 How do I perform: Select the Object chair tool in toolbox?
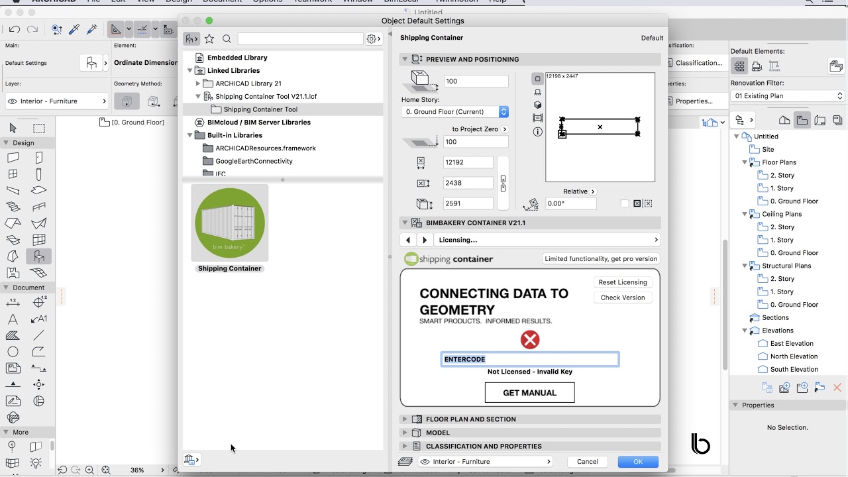point(39,256)
